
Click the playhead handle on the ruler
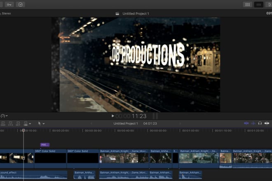pyautogui.click(x=23, y=130)
